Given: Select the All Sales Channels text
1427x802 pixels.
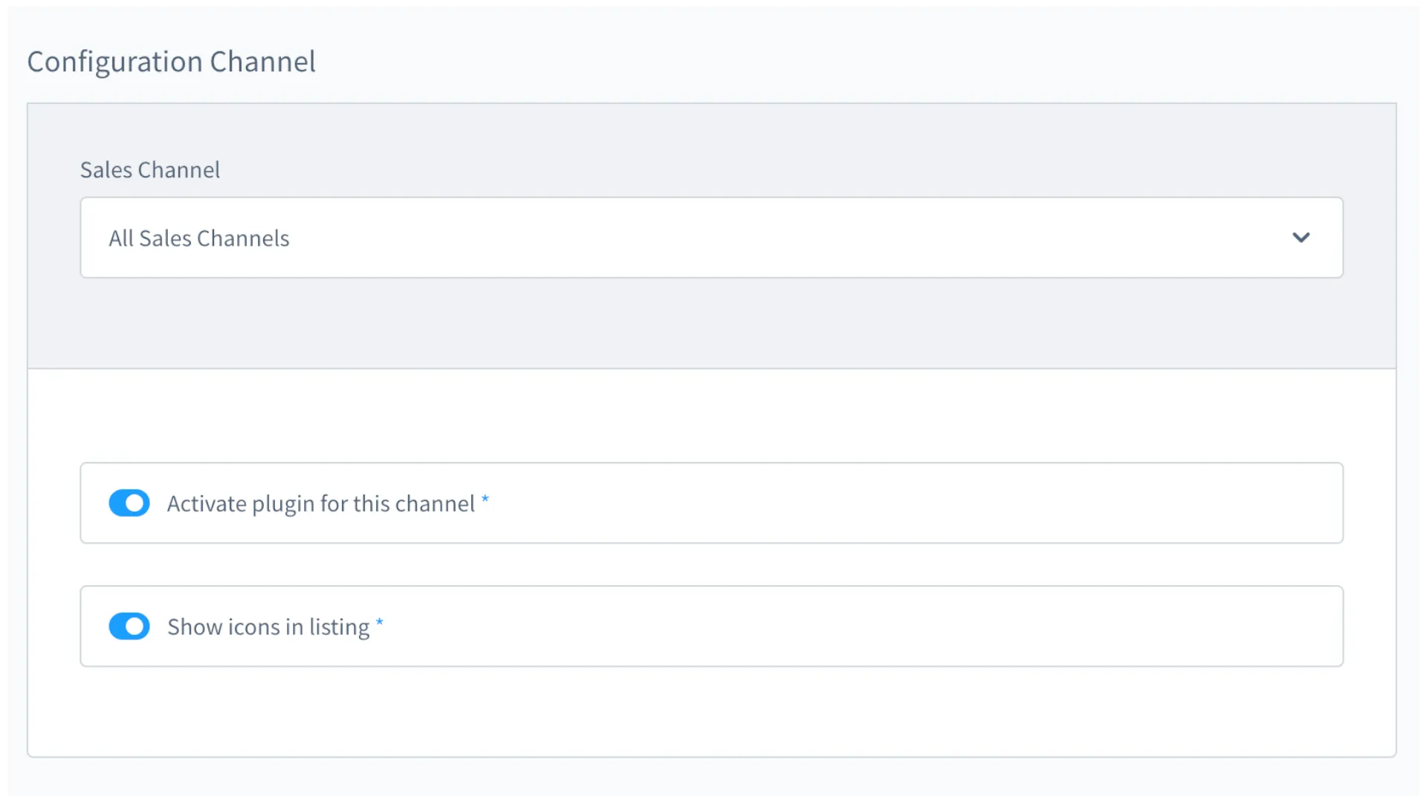Looking at the screenshot, I should point(198,238).
